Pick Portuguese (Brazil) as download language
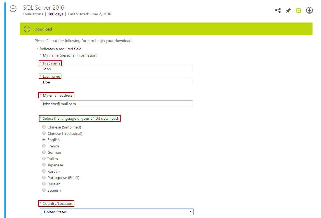This screenshot has height=218, width=321. [x=44, y=177]
